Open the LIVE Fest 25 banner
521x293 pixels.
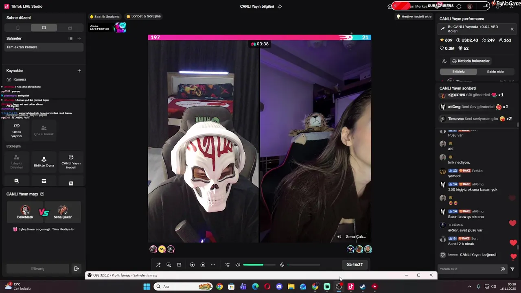[108, 27]
